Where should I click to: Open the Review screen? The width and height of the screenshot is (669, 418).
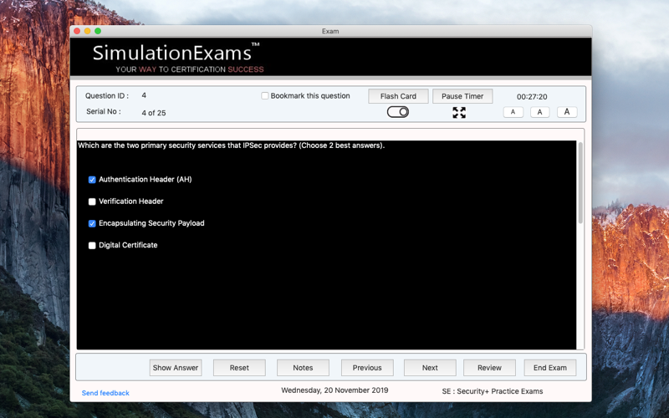[x=489, y=368]
